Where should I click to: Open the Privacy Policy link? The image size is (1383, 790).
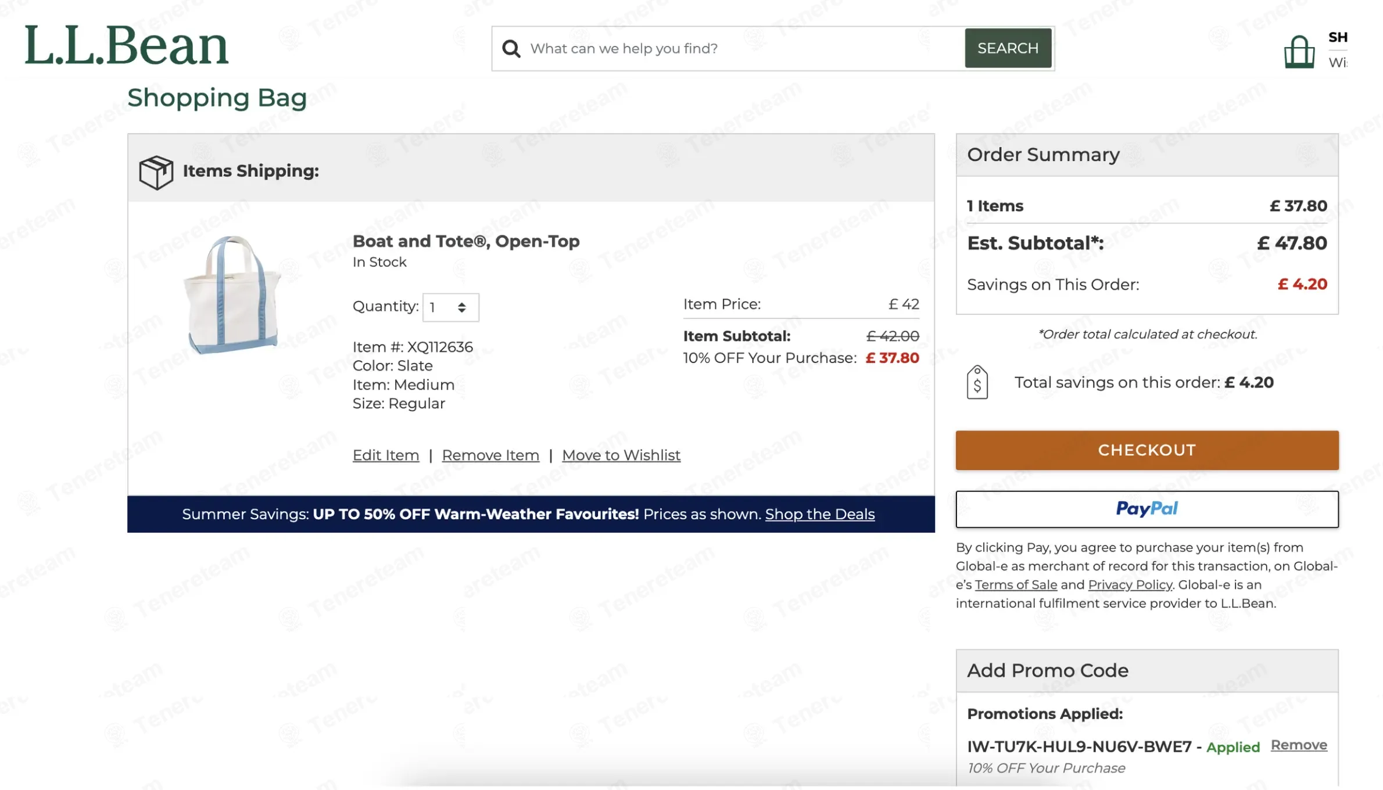[x=1130, y=585]
